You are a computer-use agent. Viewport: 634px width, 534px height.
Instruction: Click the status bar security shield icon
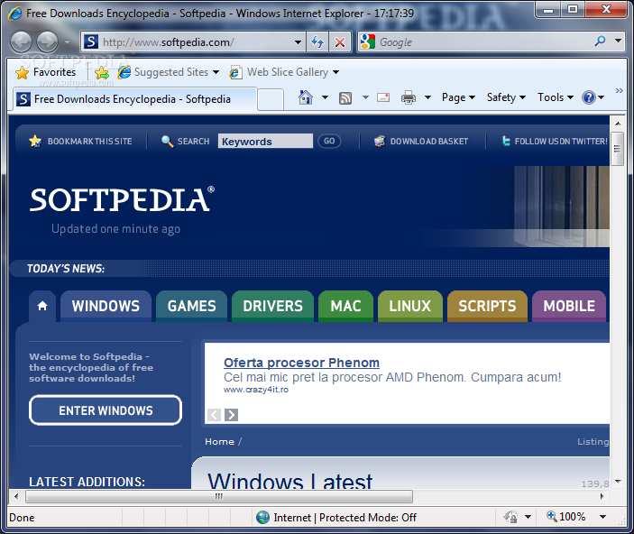click(511, 517)
